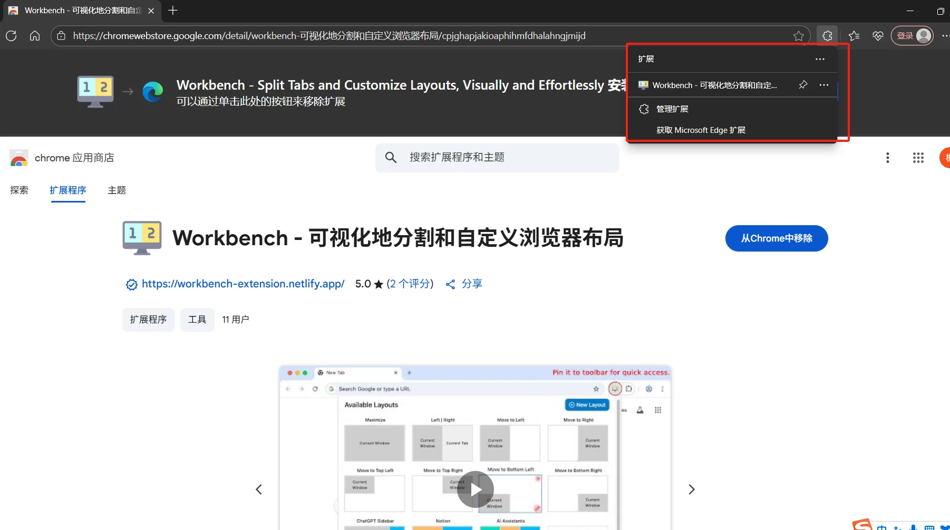Viewport: 950px width, 530px height.
Task: Open the page options kebab menu near the apps grid
Action: 888,158
